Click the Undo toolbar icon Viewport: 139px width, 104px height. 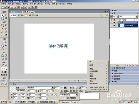(x=22, y=7)
